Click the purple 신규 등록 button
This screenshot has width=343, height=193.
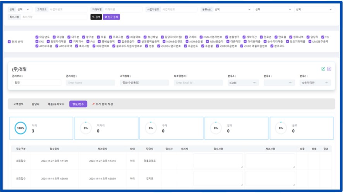coord(111,17)
